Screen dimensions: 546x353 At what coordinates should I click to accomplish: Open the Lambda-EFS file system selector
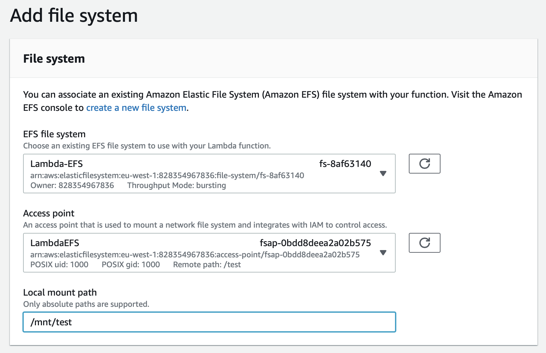tap(209, 174)
